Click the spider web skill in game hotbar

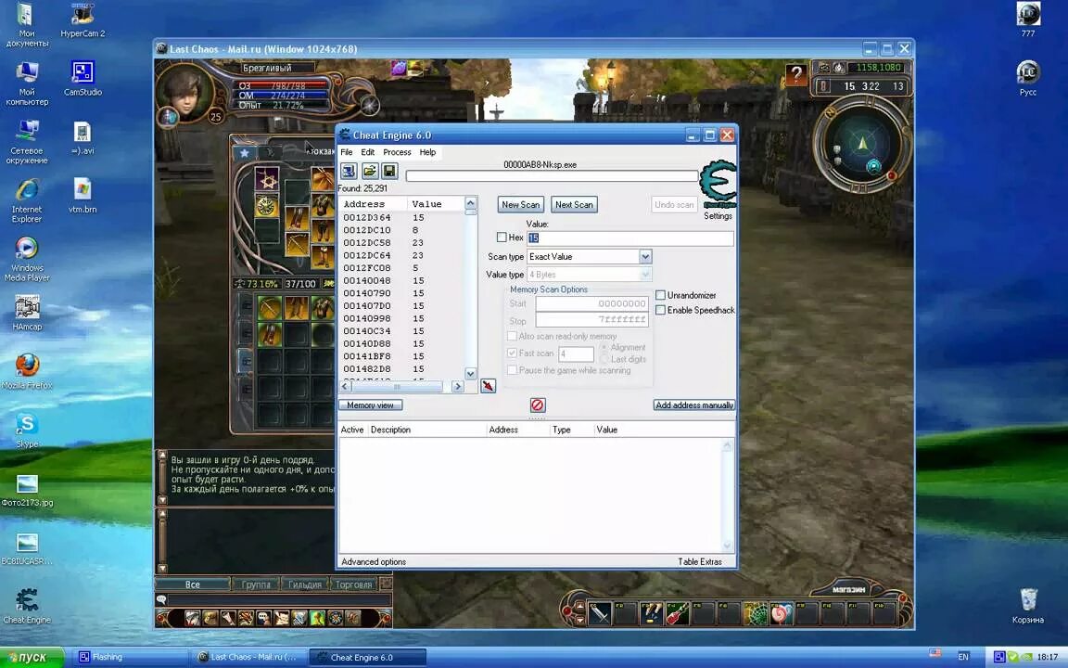click(755, 612)
